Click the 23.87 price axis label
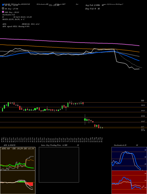147x194 pixels. pyautogui.click(x=143, y=121)
